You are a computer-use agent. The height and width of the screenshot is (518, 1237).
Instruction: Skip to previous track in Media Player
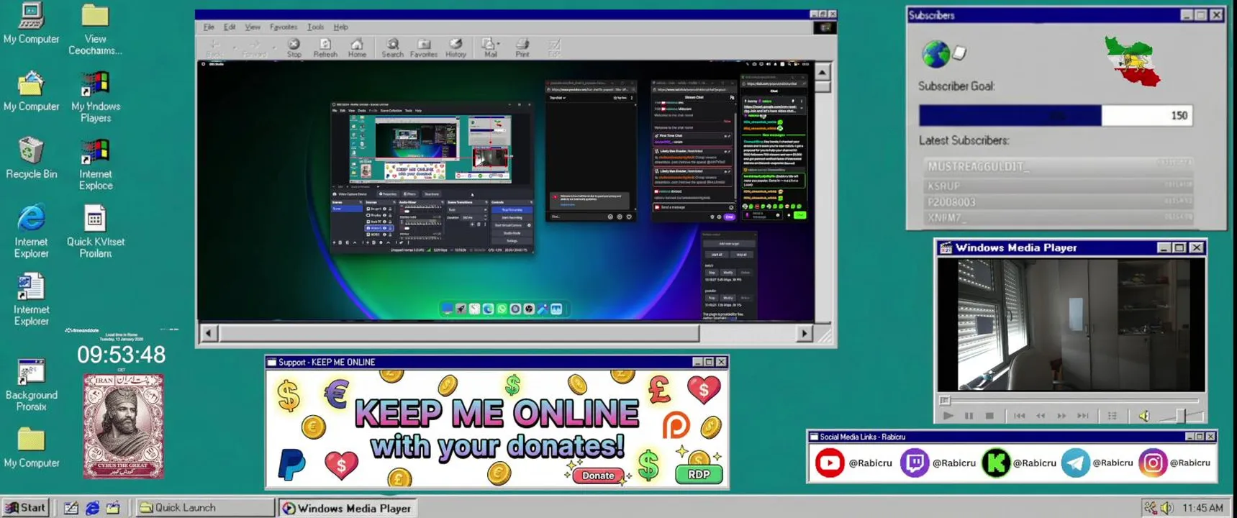pos(1019,416)
